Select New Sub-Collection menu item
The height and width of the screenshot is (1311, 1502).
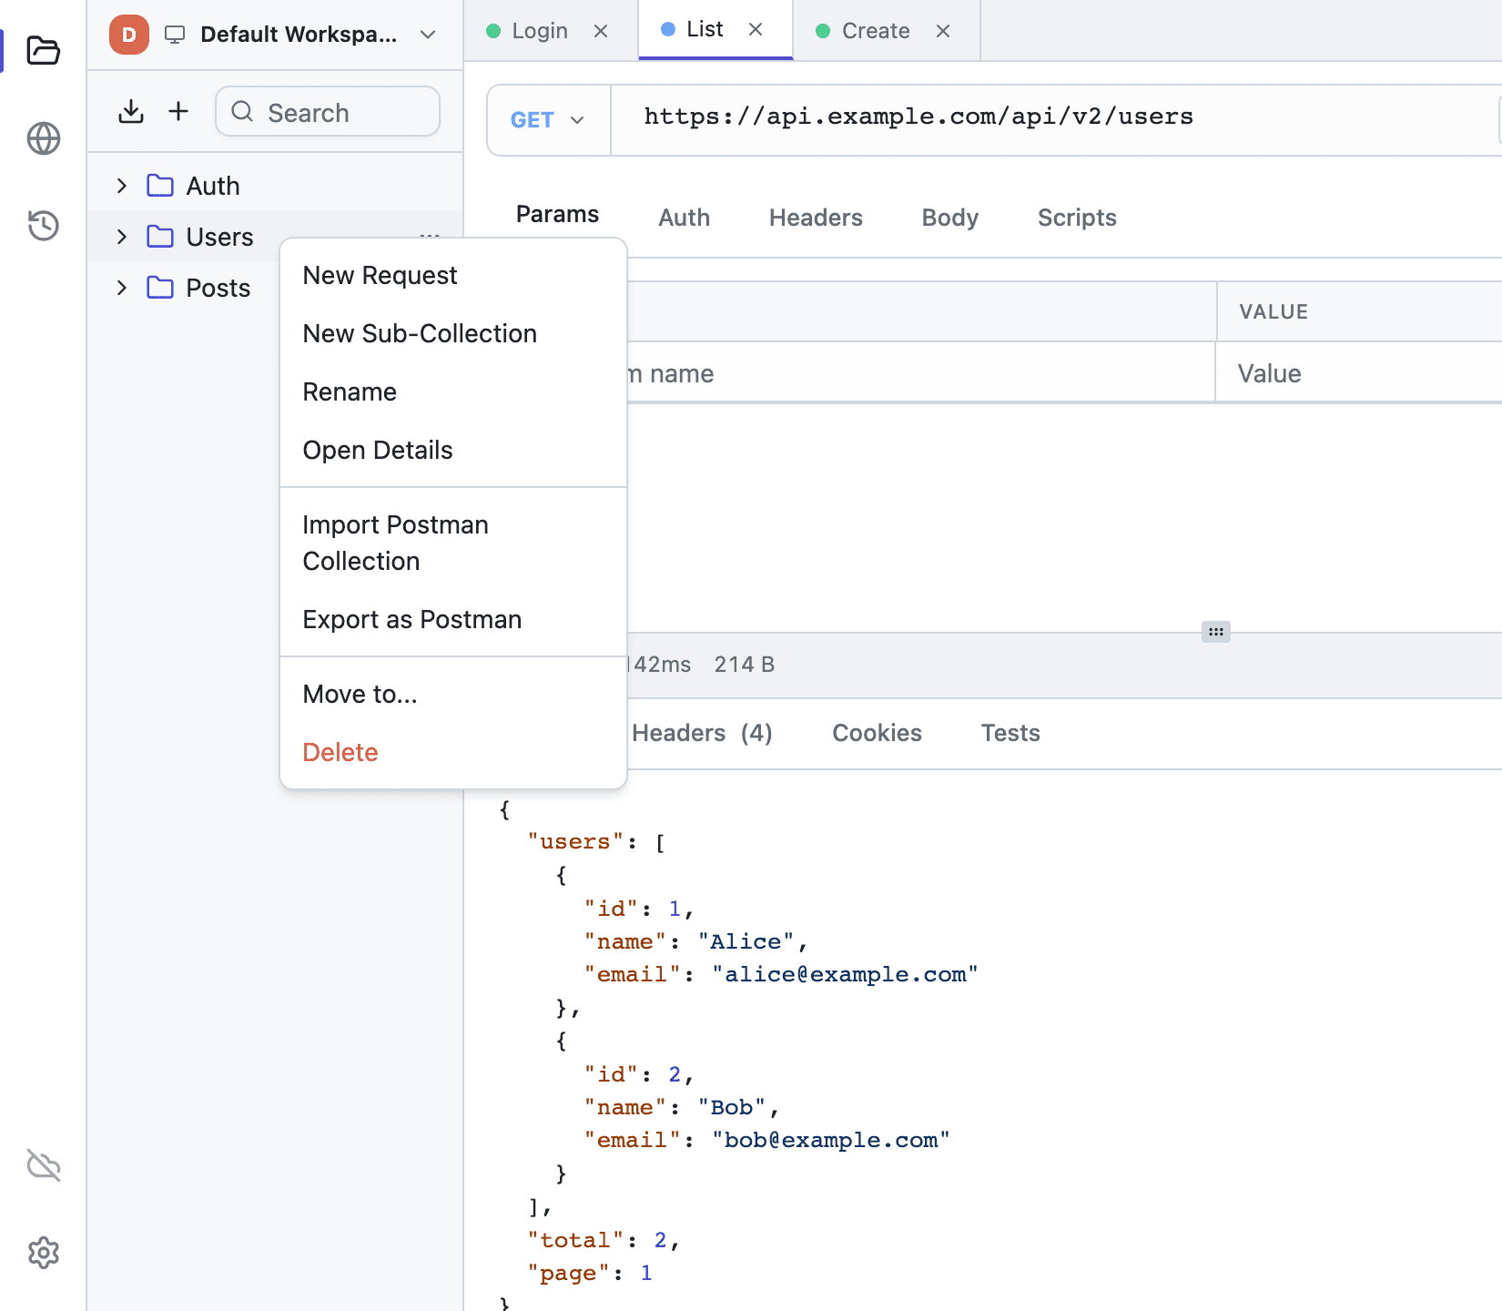click(453, 333)
